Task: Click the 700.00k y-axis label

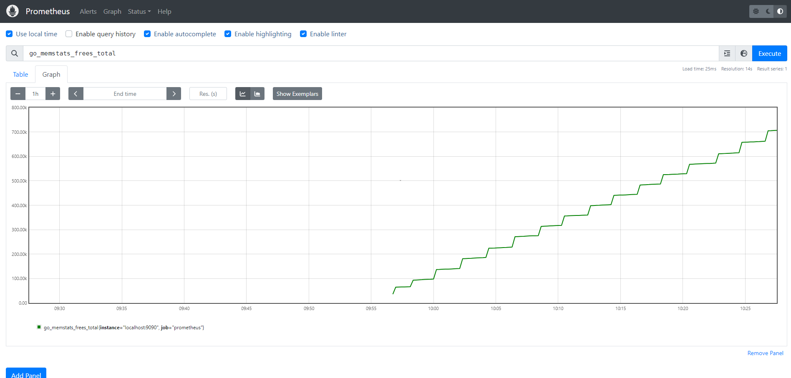Action: 19,132
